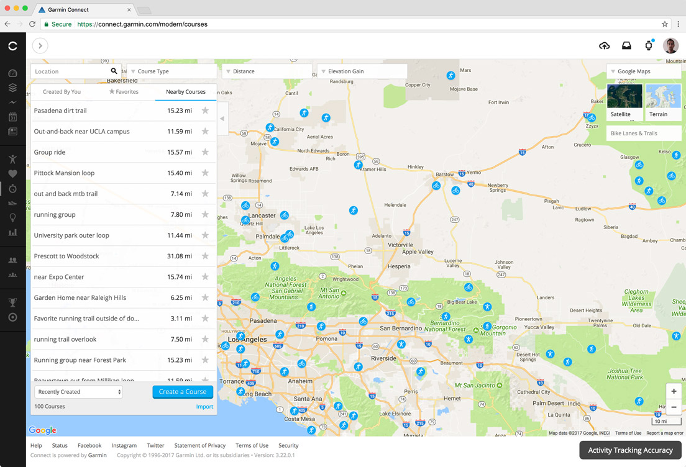686x467 pixels.
Task: Open the user profile avatar
Action: [670, 45]
